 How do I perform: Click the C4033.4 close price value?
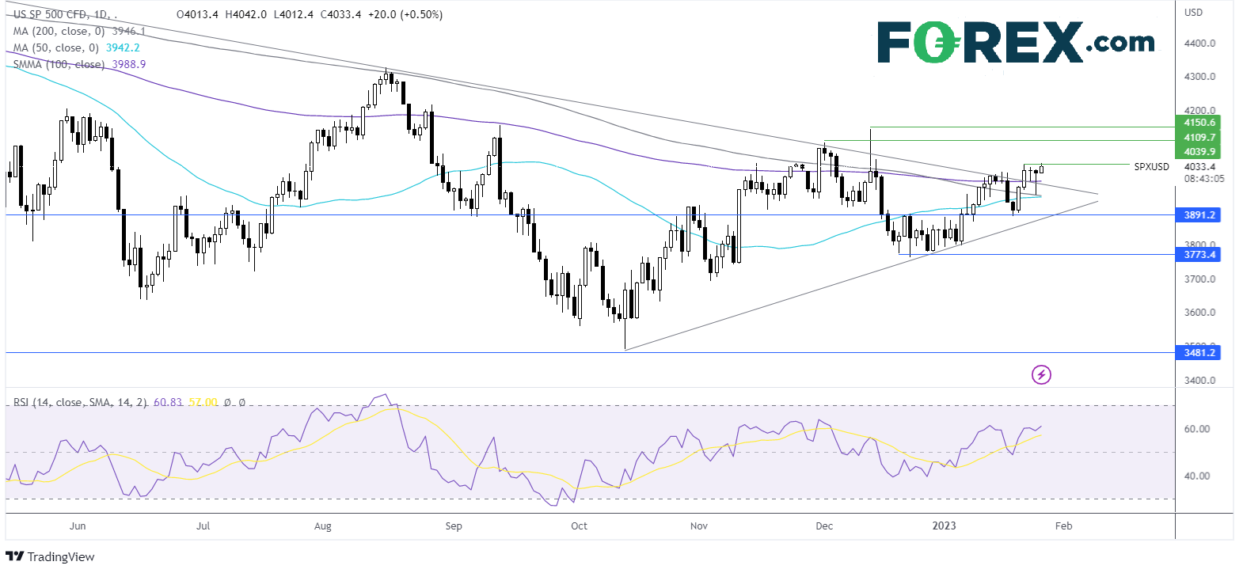[341, 14]
